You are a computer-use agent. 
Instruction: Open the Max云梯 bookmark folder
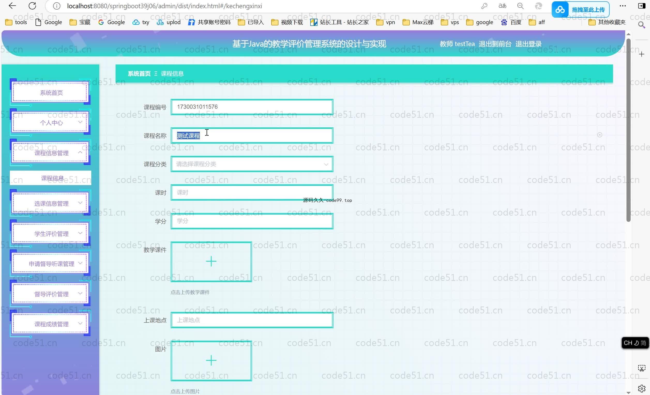pyautogui.click(x=418, y=22)
